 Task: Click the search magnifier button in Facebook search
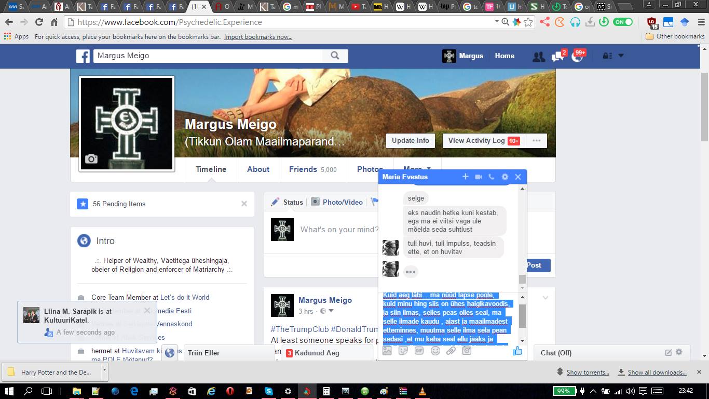tap(335, 56)
